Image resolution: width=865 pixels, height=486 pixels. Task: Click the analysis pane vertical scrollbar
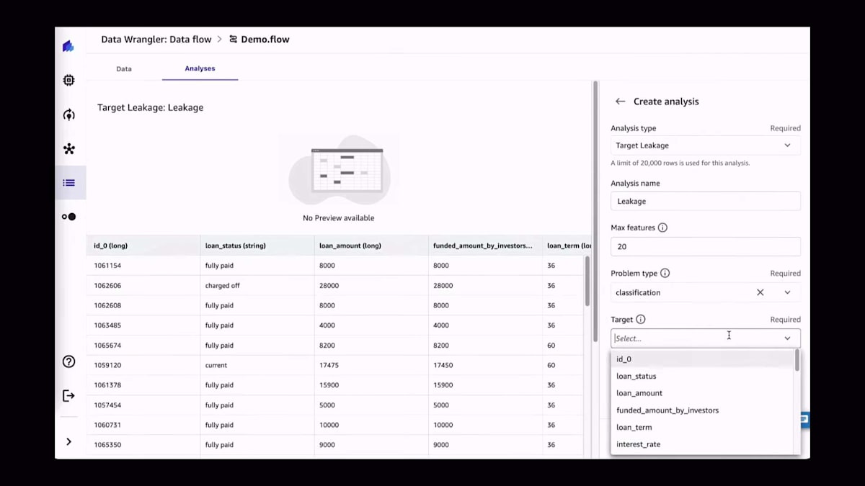pyautogui.click(x=595, y=211)
